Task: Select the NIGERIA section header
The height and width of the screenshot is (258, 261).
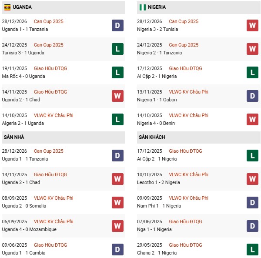Action: click(x=157, y=7)
